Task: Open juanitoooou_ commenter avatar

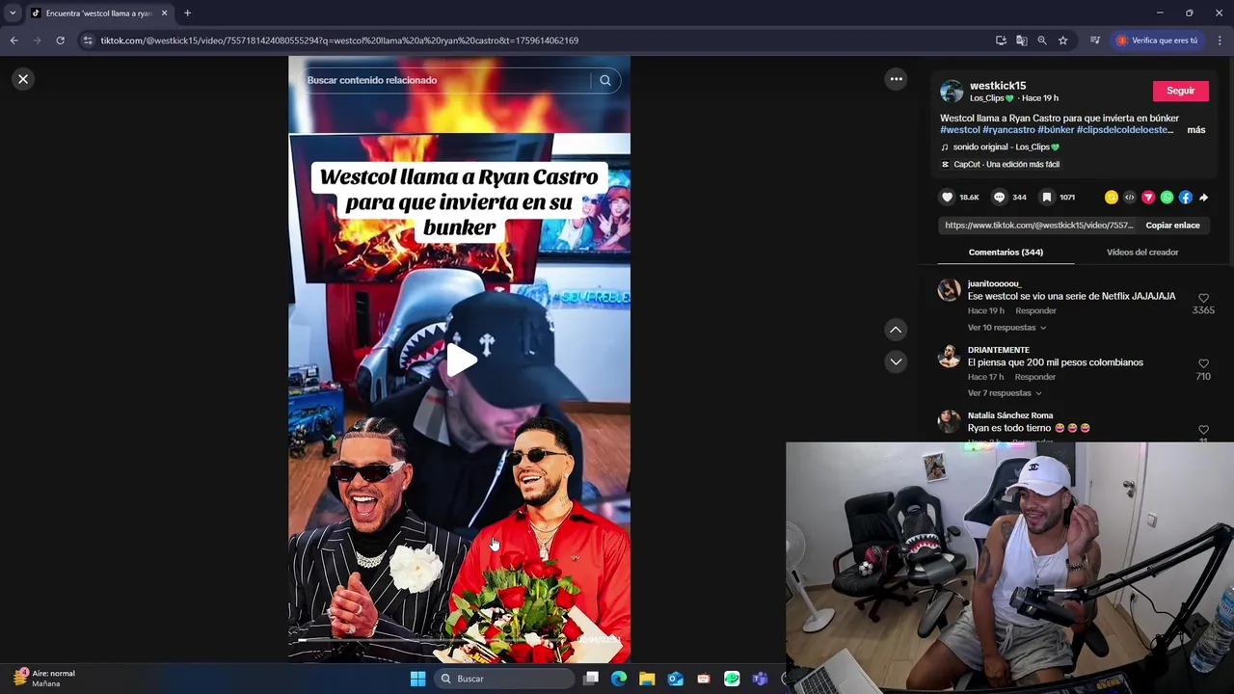Action: coord(950,290)
